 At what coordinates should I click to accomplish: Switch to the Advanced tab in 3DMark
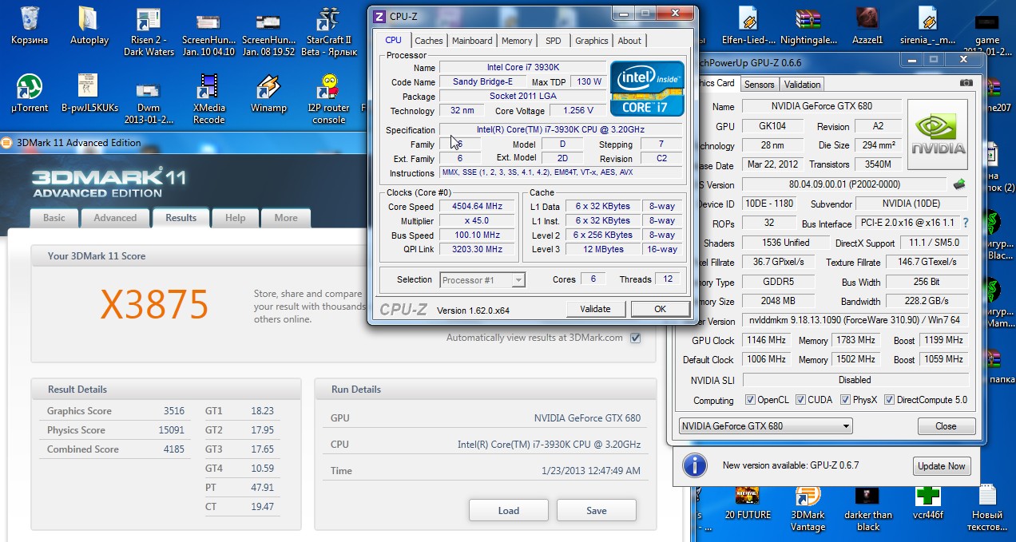click(x=115, y=218)
